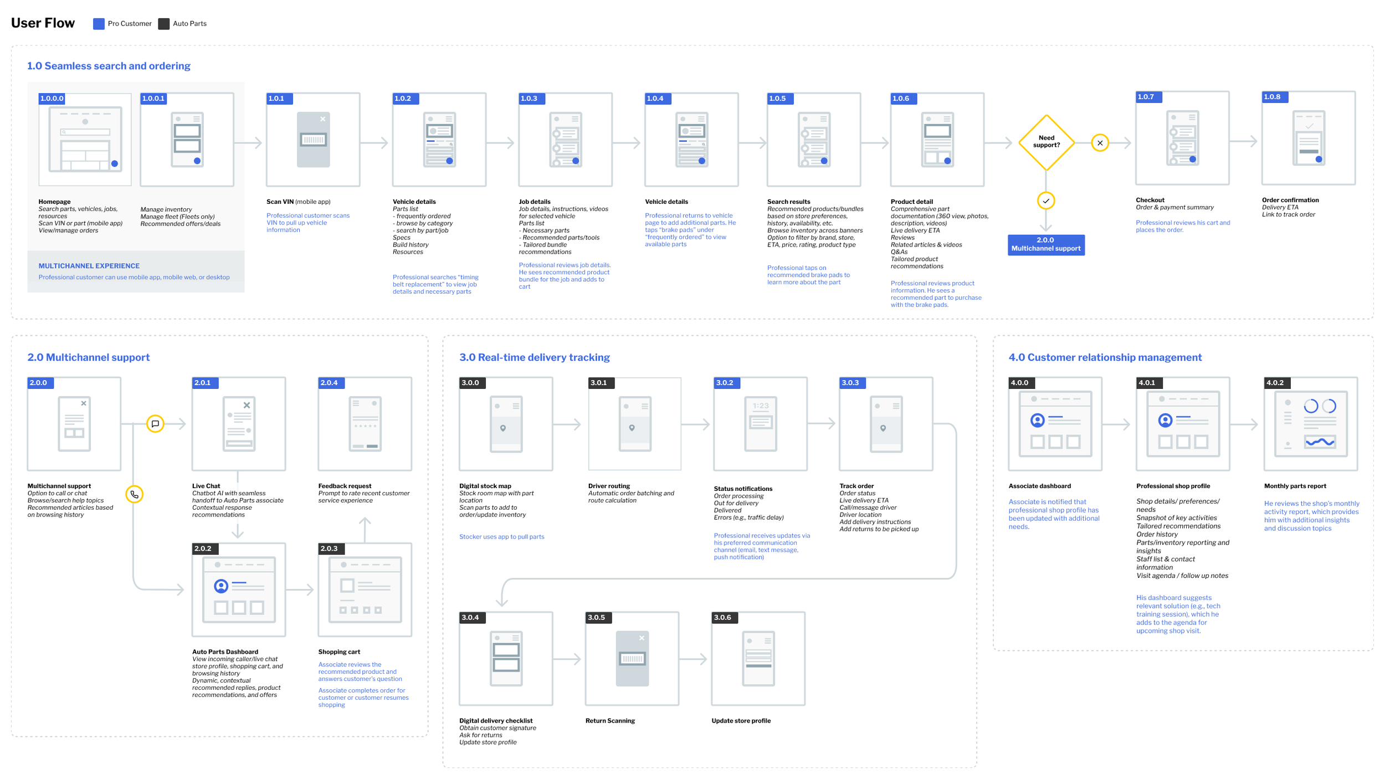The height and width of the screenshot is (779, 1385).
Task: Select the 4.0.1 Professional shop profile wireframe
Action: (1183, 424)
